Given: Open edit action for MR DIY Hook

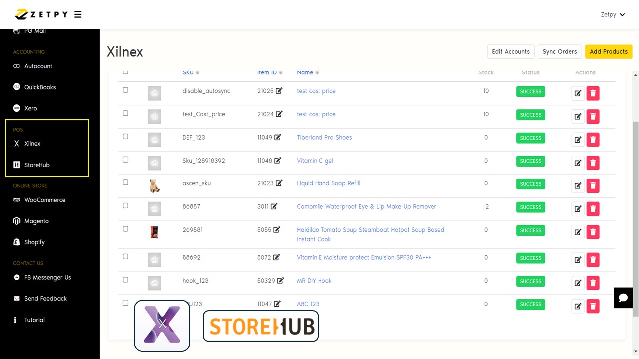Looking at the screenshot, I should (x=578, y=283).
